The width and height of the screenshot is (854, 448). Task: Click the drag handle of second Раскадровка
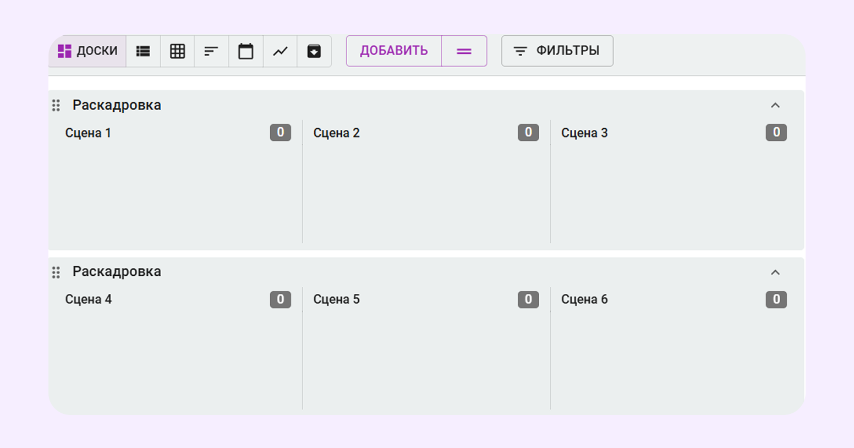(x=56, y=272)
